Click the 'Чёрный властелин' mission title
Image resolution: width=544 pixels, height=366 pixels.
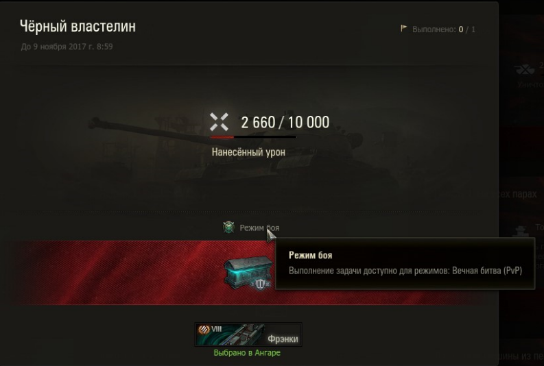(78, 26)
